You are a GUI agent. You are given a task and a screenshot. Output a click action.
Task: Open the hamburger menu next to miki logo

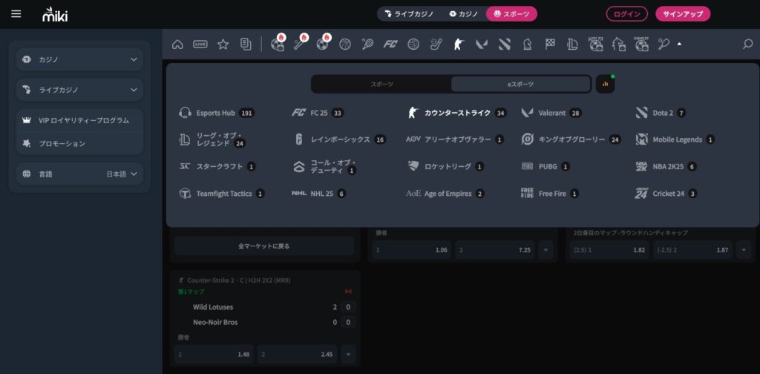(x=16, y=13)
